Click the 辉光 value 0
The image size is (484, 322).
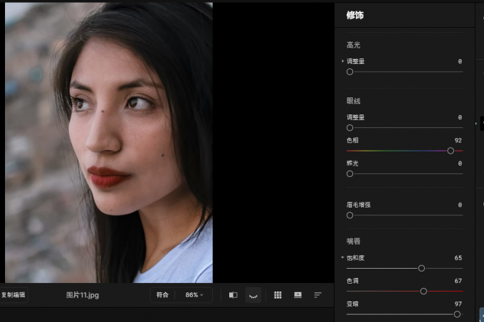[460, 163]
